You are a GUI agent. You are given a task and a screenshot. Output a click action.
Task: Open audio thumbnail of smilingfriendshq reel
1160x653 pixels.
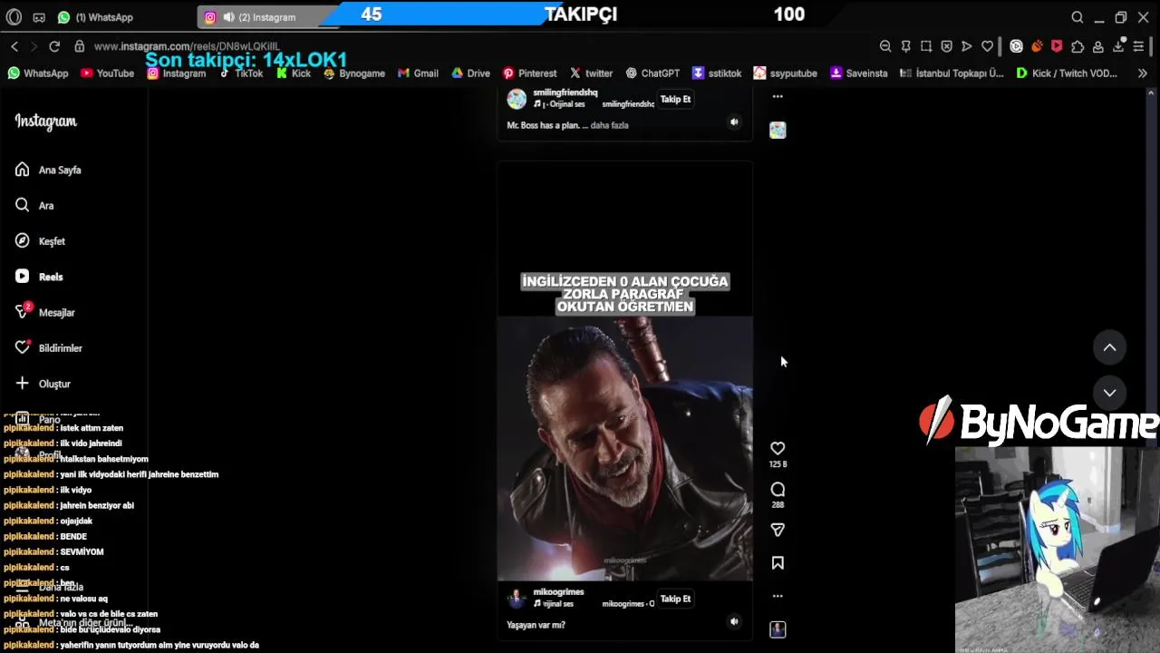pyautogui.click(x=778, y=131)
